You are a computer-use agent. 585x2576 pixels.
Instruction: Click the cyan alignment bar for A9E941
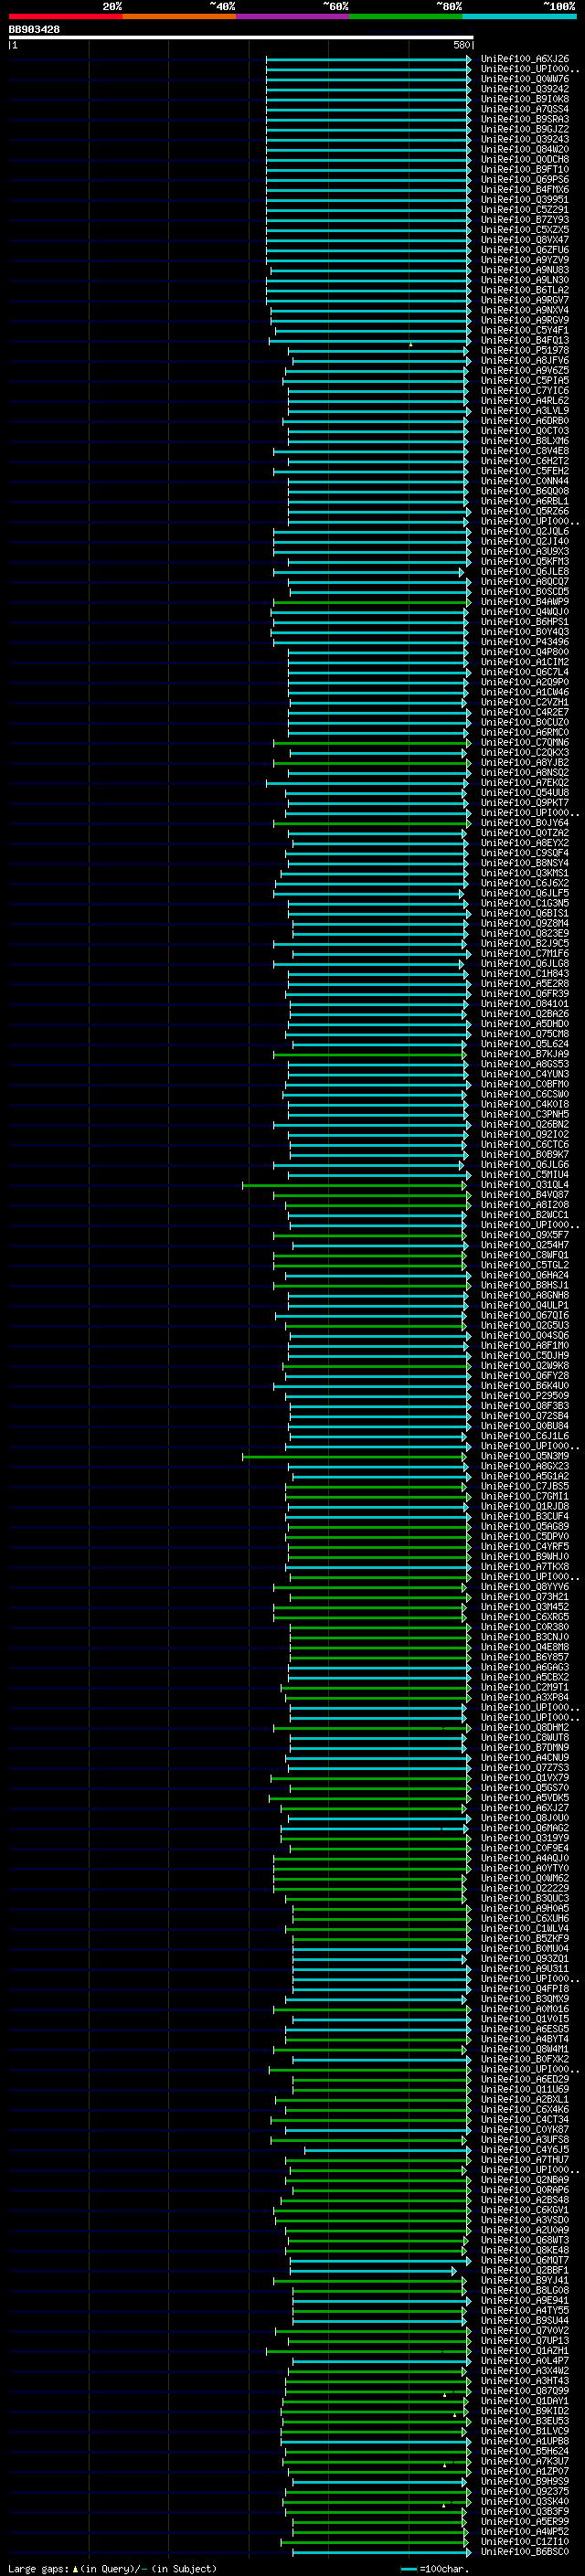pyautogui.click(x=381, y=2301)
